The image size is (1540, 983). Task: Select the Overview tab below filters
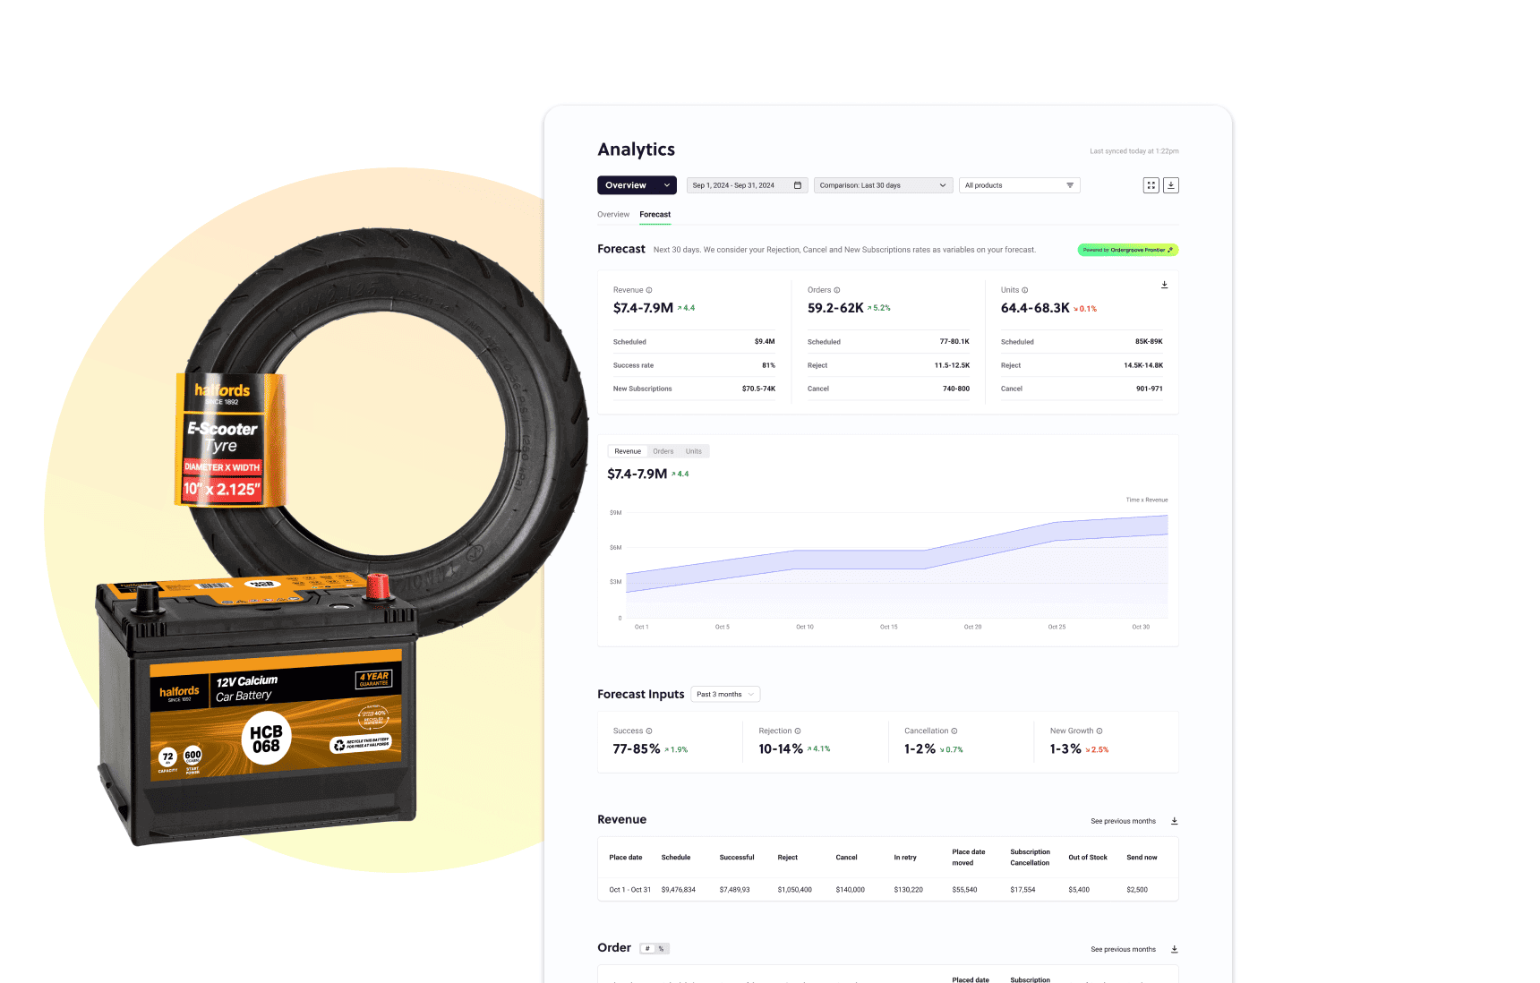tap(613, 215)
